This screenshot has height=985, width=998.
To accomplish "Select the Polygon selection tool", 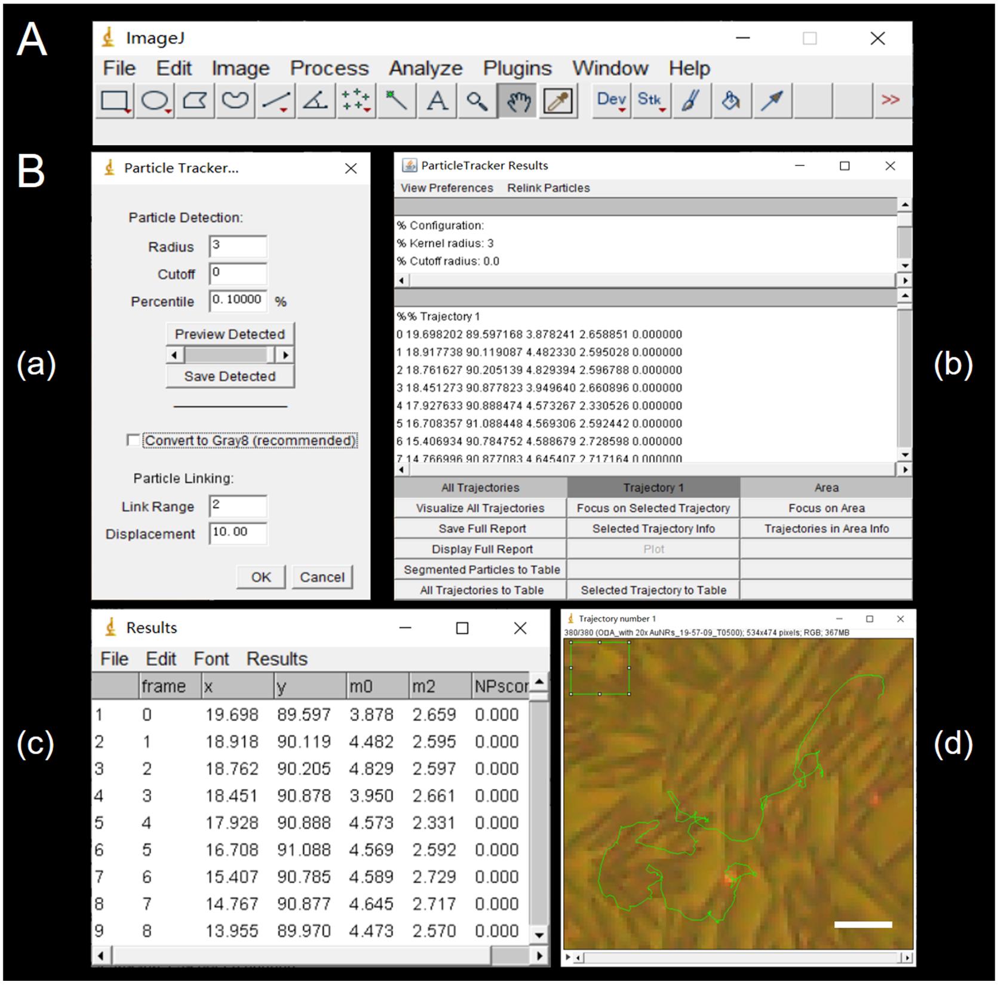I will point(195,100).
